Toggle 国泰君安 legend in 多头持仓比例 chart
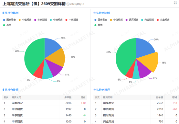Screen dimensions: 179x124 pyautogui.click(x=9, y=20)
